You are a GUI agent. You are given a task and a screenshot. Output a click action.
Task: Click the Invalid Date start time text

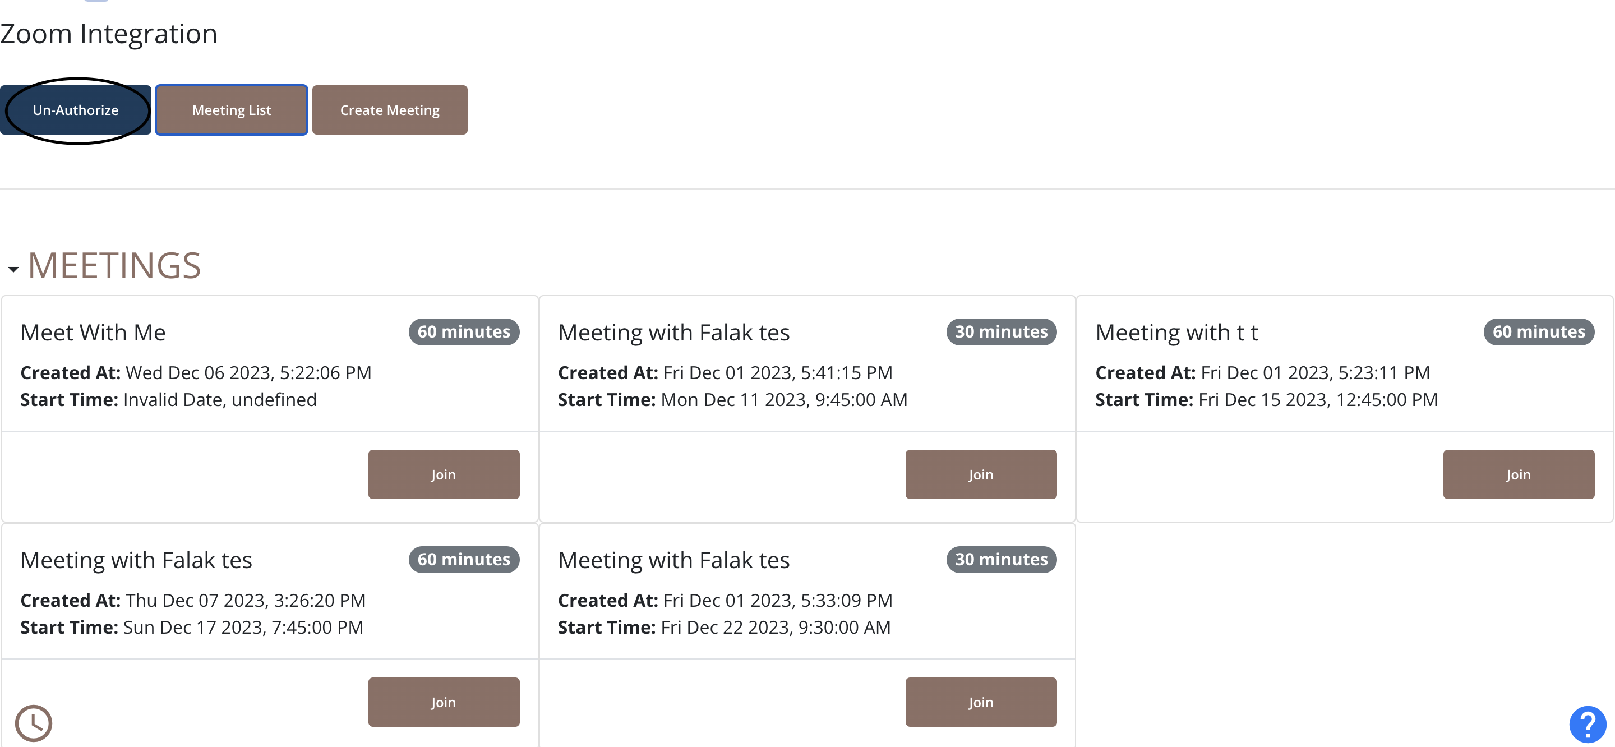click(219, 400)
